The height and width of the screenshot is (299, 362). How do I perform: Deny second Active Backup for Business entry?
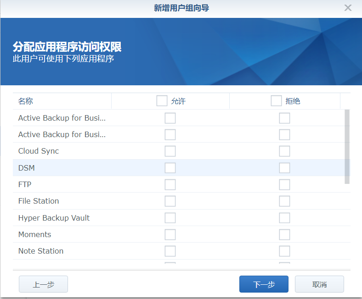284,135
